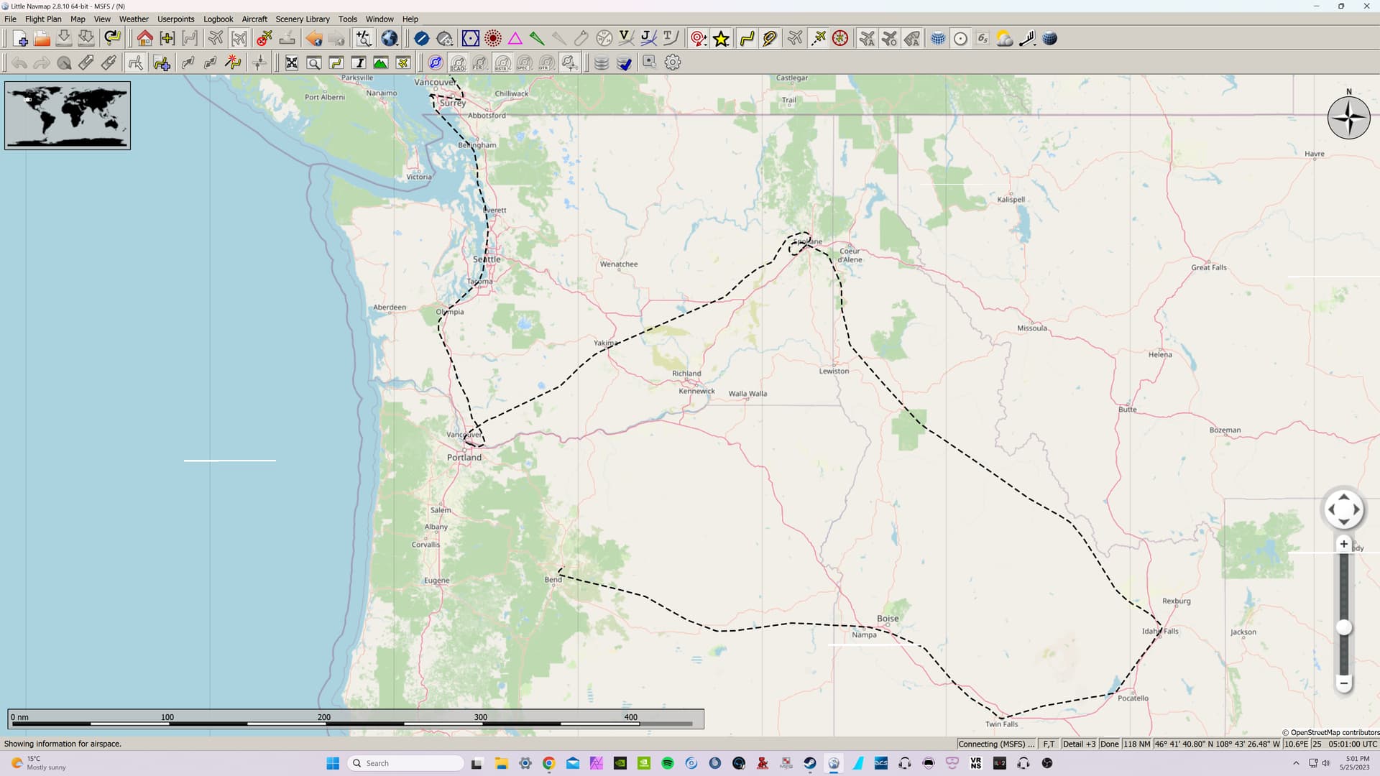Click the new flight plan icon
The width and height of the screenshot is (1380, 776).
[19, 39]
